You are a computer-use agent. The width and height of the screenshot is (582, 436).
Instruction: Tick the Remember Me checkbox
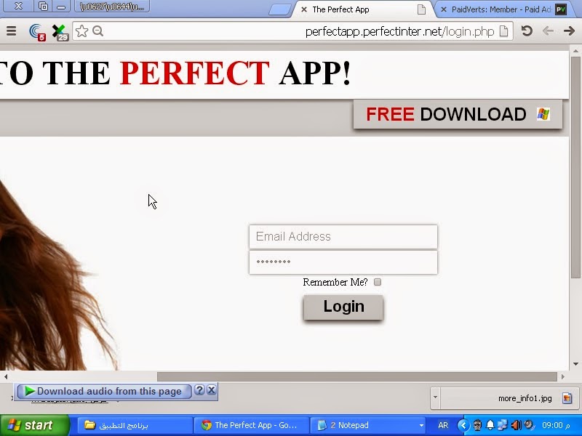click(x=378, y=282)
